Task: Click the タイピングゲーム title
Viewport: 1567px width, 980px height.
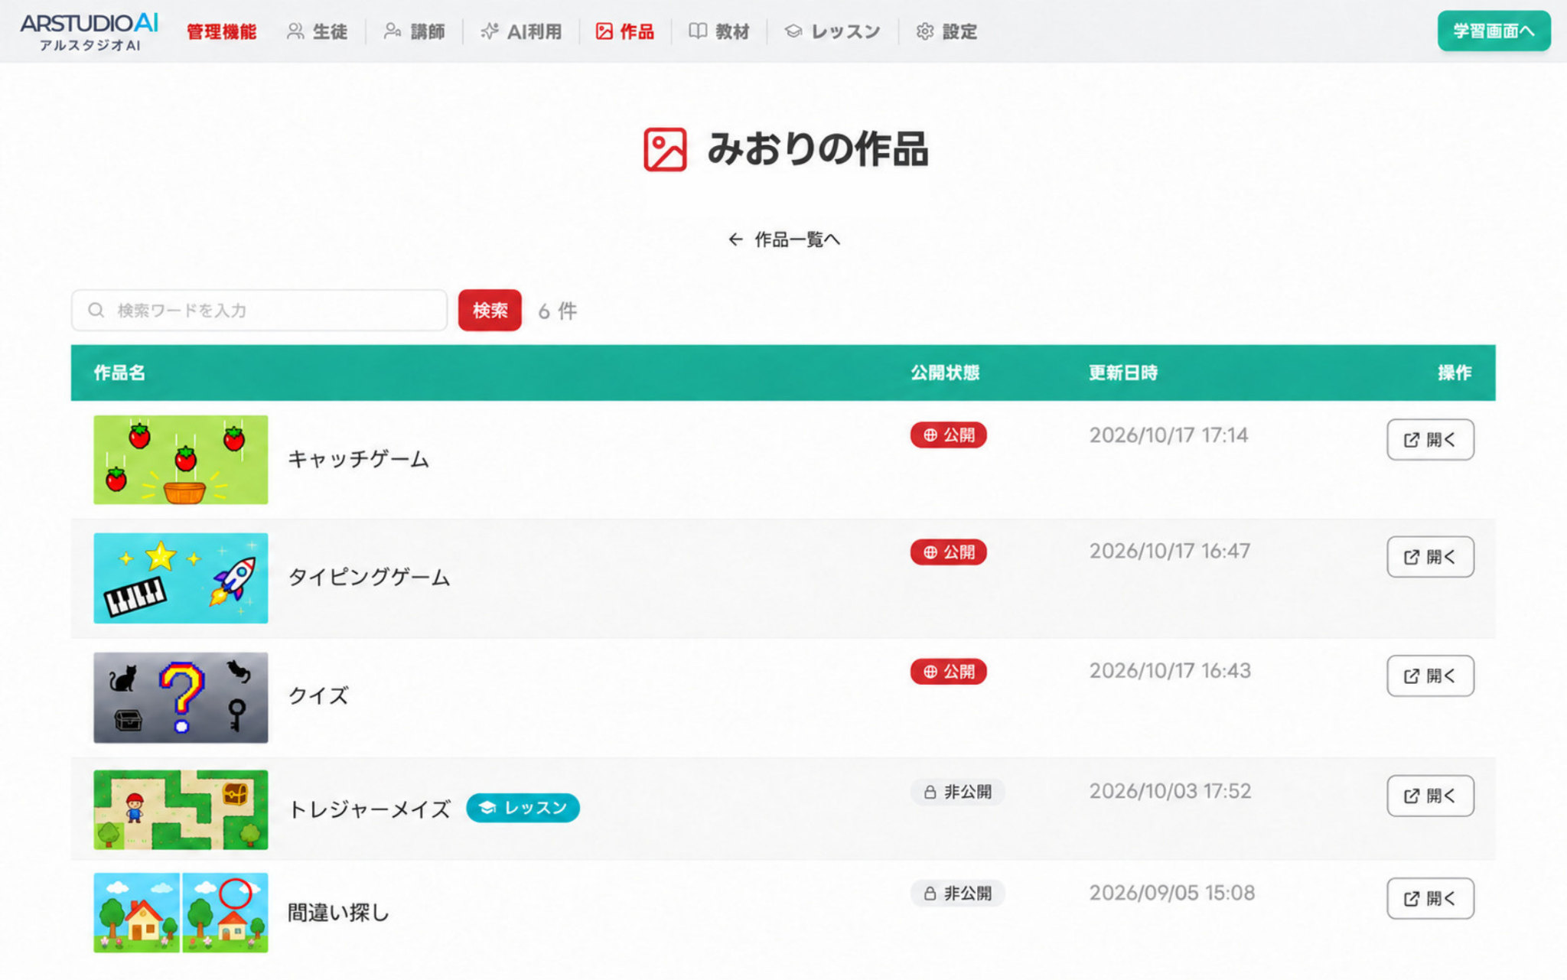Action: pos(369,577)
